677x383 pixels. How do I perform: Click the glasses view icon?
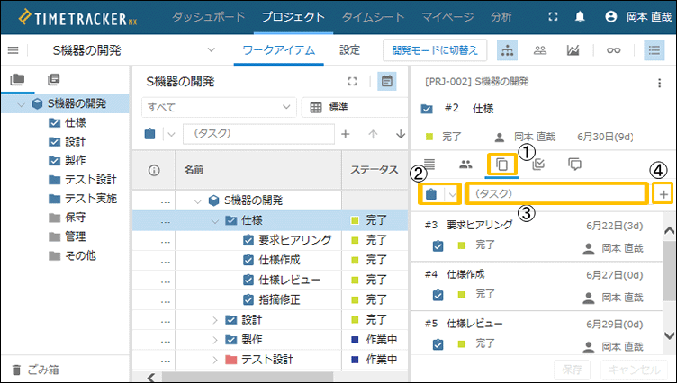(613, 50)
